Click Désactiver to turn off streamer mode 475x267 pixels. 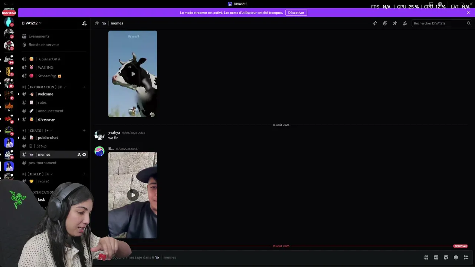(x=296, y=13)
